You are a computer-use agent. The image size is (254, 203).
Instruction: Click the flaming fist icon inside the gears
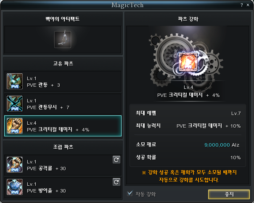pyautogui.click(x=188, y=62)
